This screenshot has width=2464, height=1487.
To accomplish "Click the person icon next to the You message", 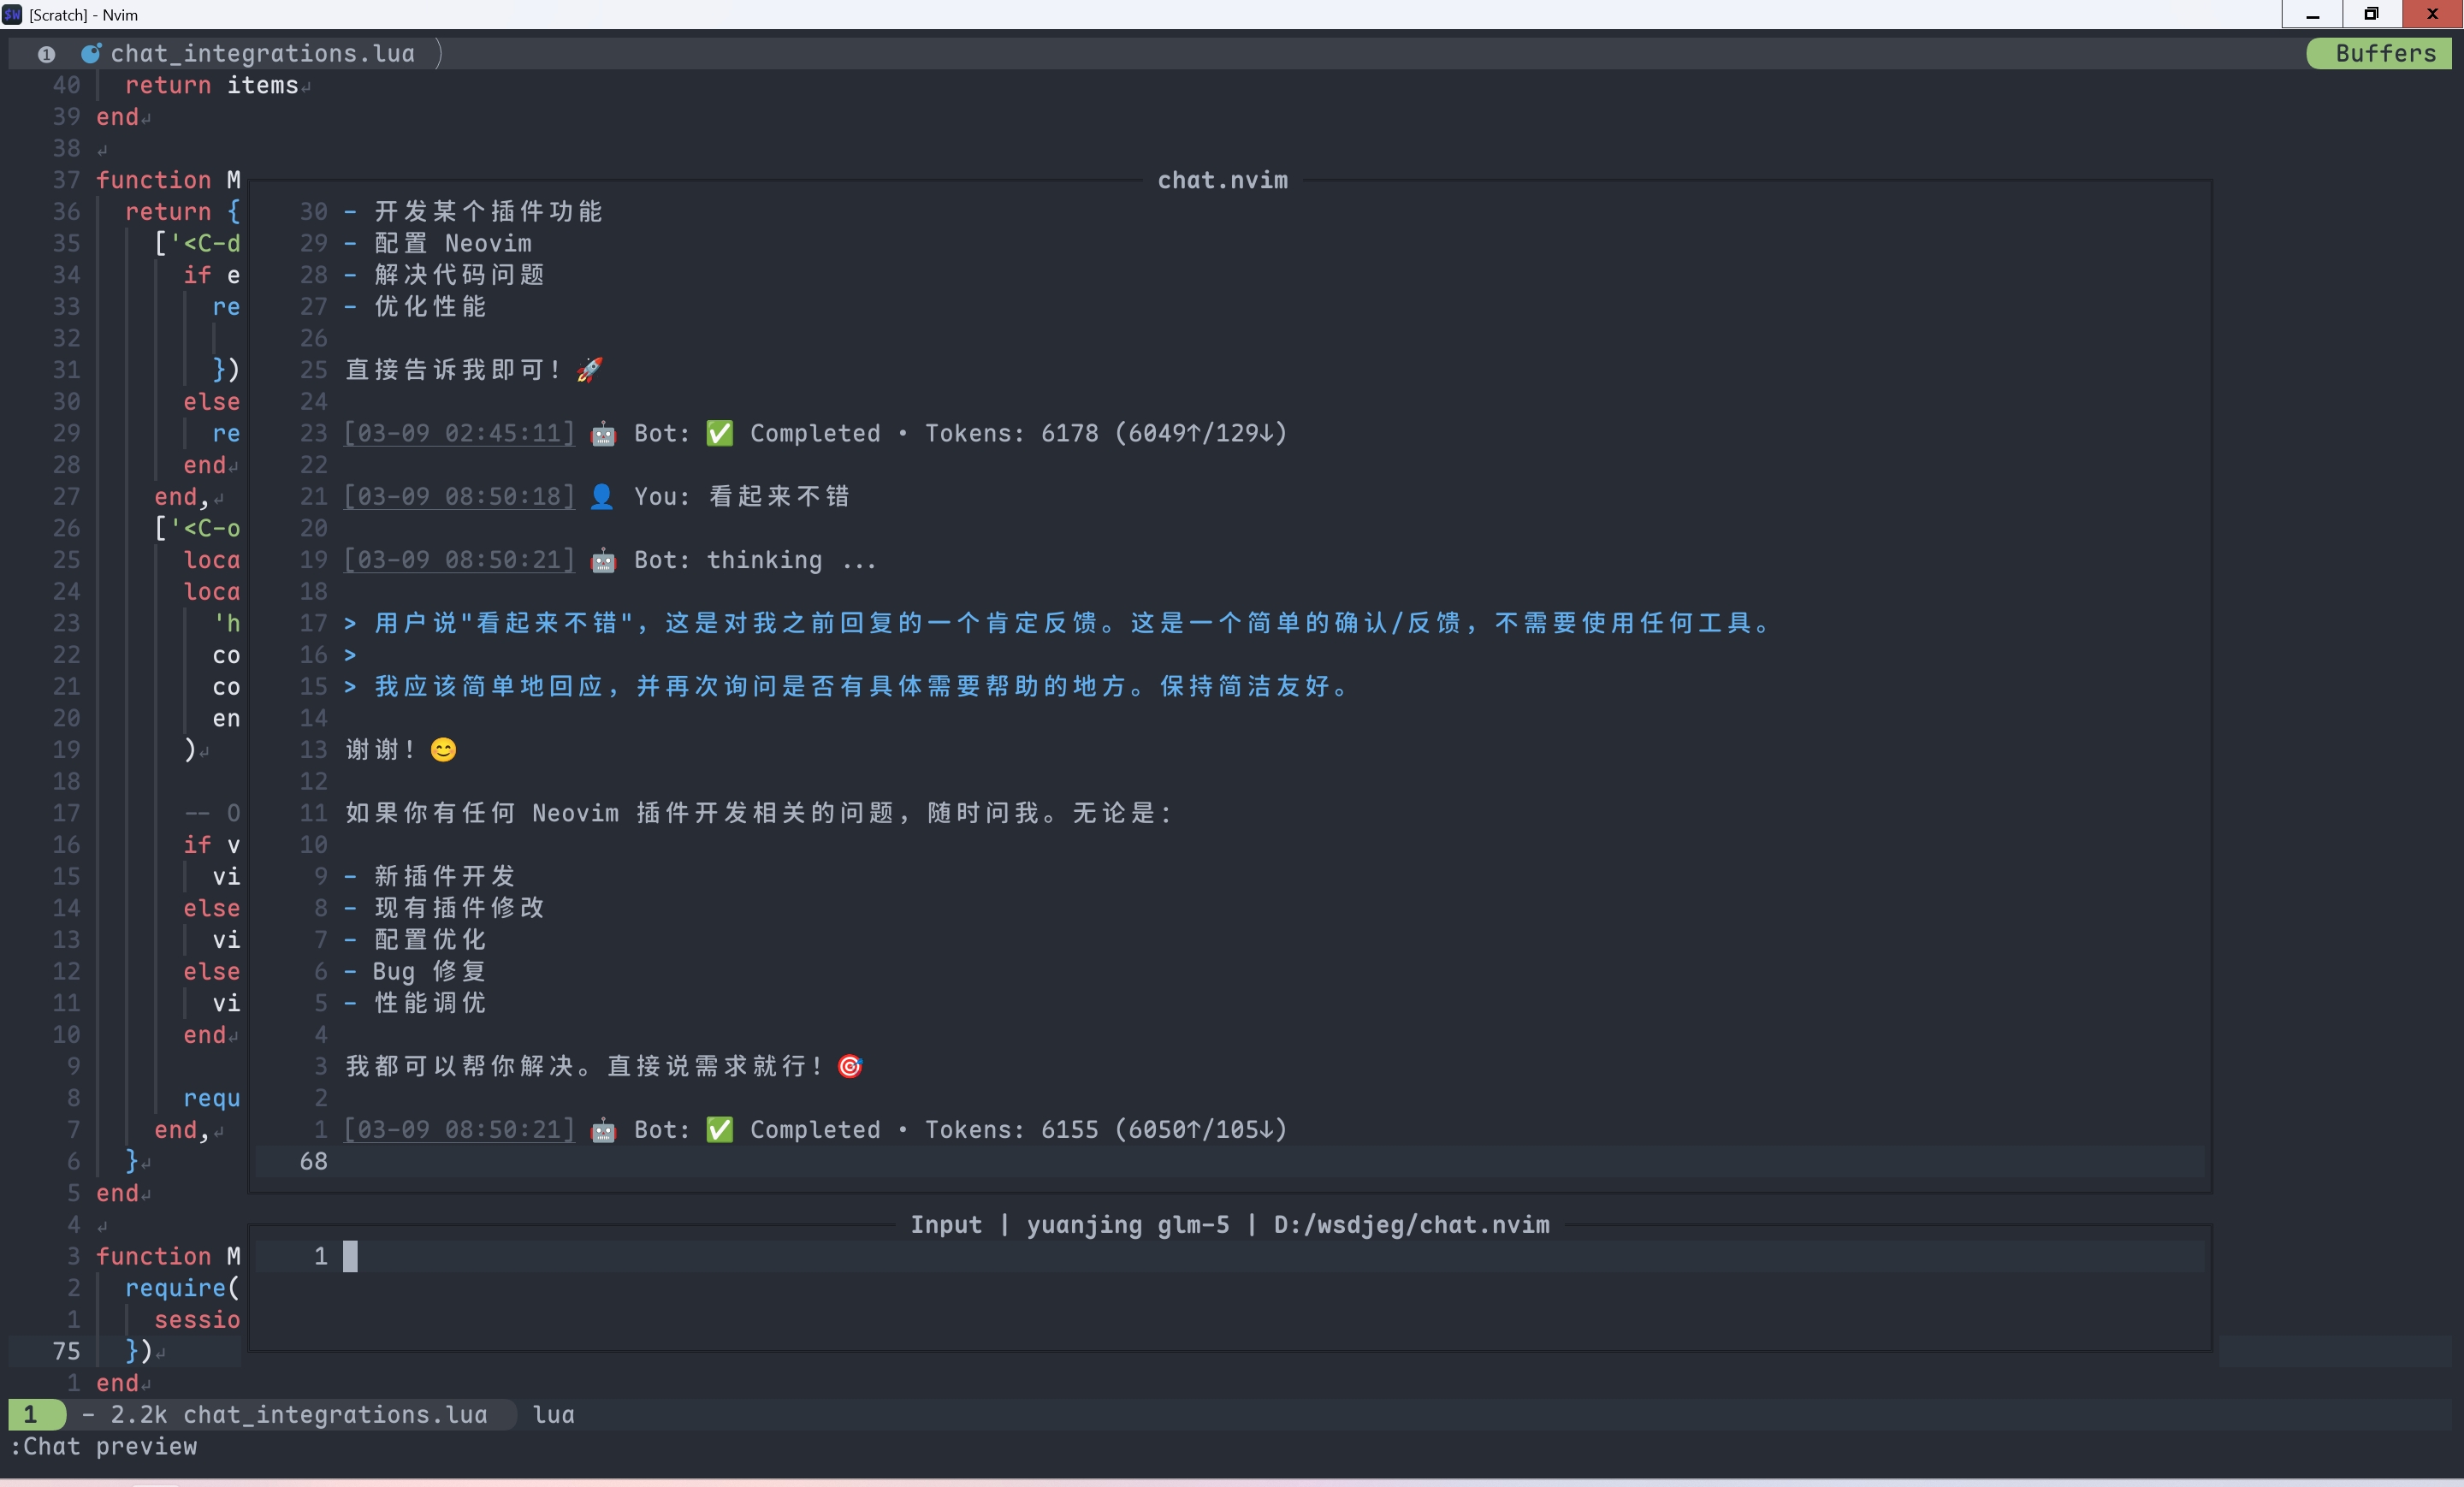I will pos(602,497).
